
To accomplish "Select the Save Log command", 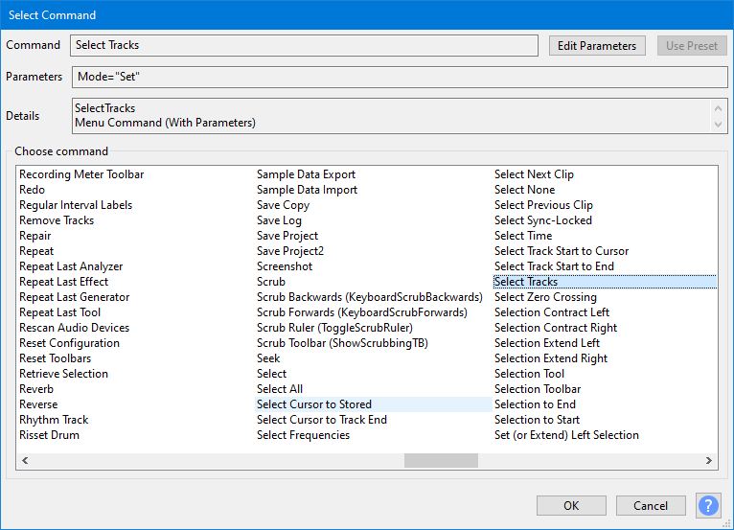I will click(x=279, y=220).
